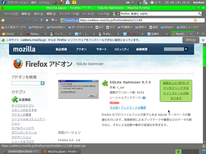This screenshot has width=206, height=154.
Task: Click the Firefox workspace indicator in bottom panel
Action: (x=178, y=152)
